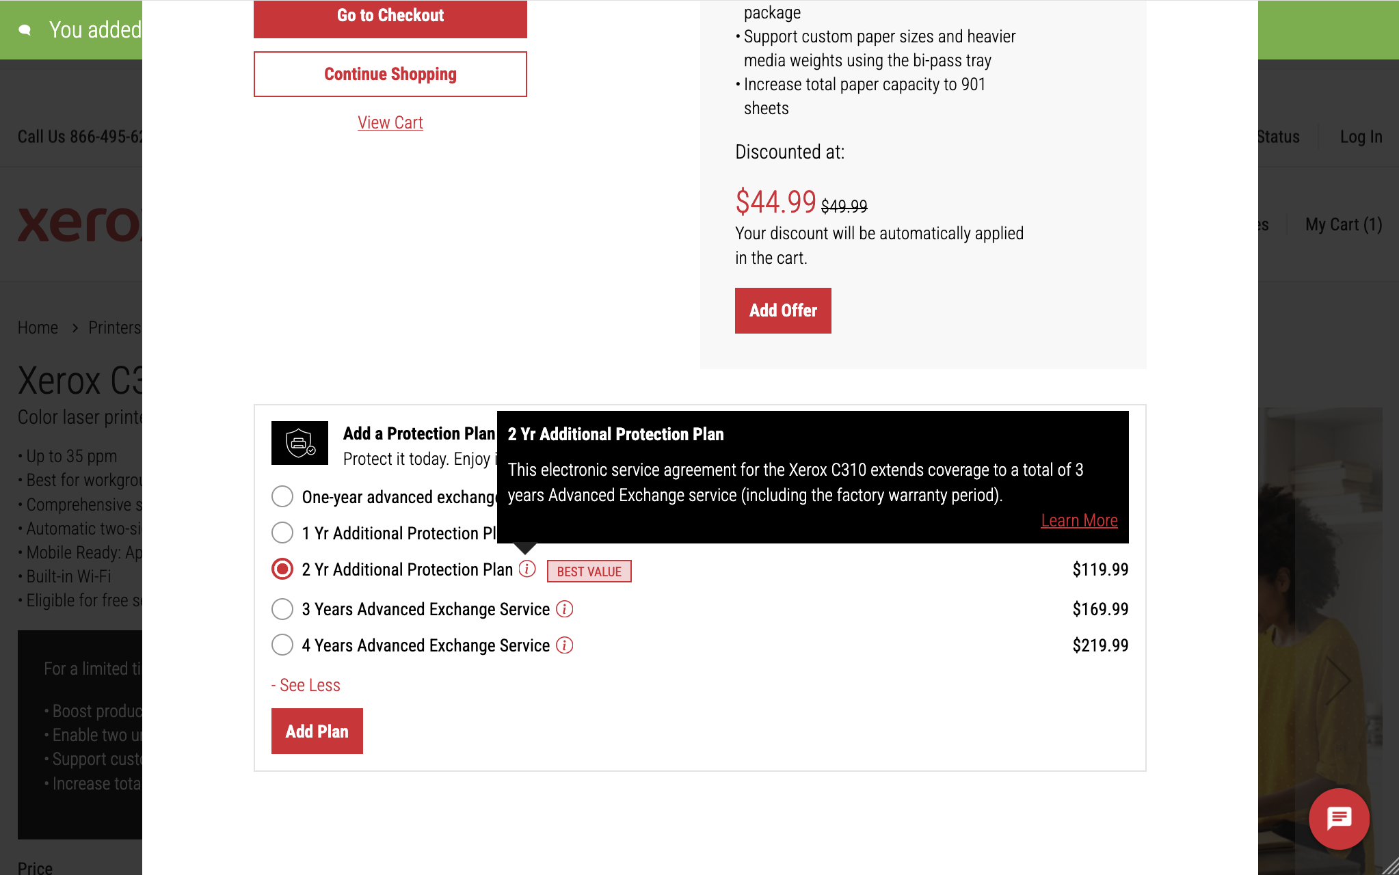Collapse plans with See Less

point(306,684)
